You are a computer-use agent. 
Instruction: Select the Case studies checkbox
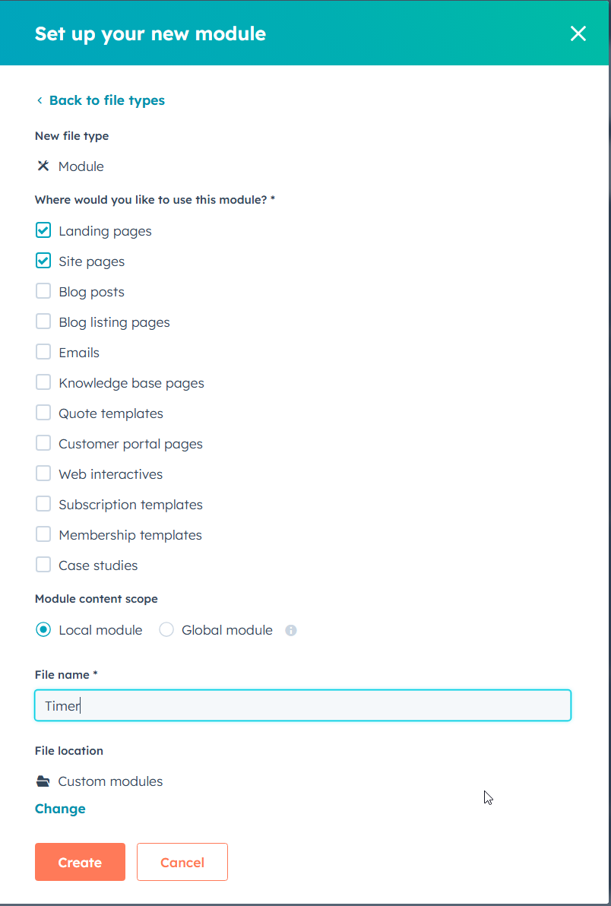43,565
